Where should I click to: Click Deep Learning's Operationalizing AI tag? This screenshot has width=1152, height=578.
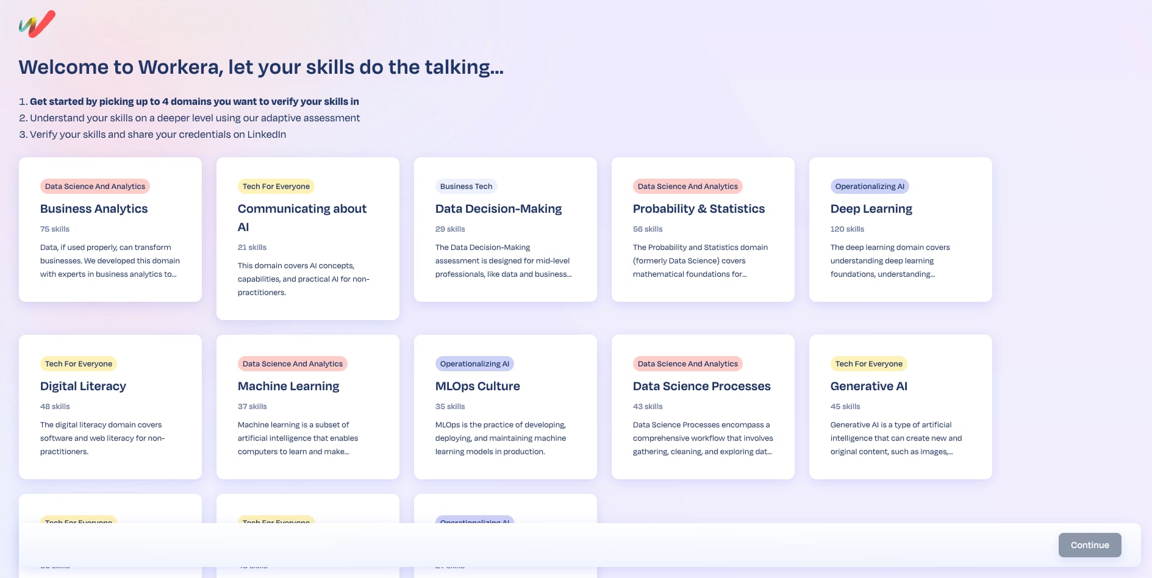(x=870, y=187)
